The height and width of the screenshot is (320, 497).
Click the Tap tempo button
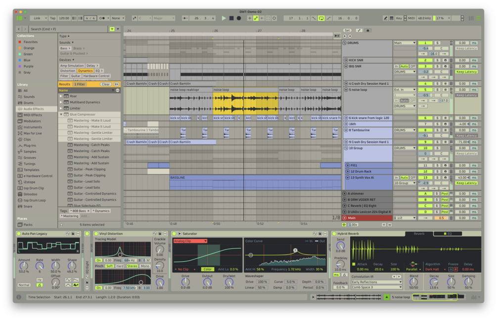point(52,18)
